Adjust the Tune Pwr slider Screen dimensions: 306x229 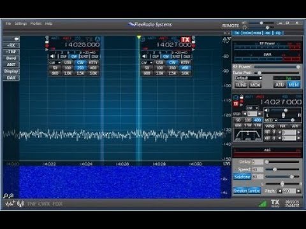pyautogui.click(x=277, y=73)
